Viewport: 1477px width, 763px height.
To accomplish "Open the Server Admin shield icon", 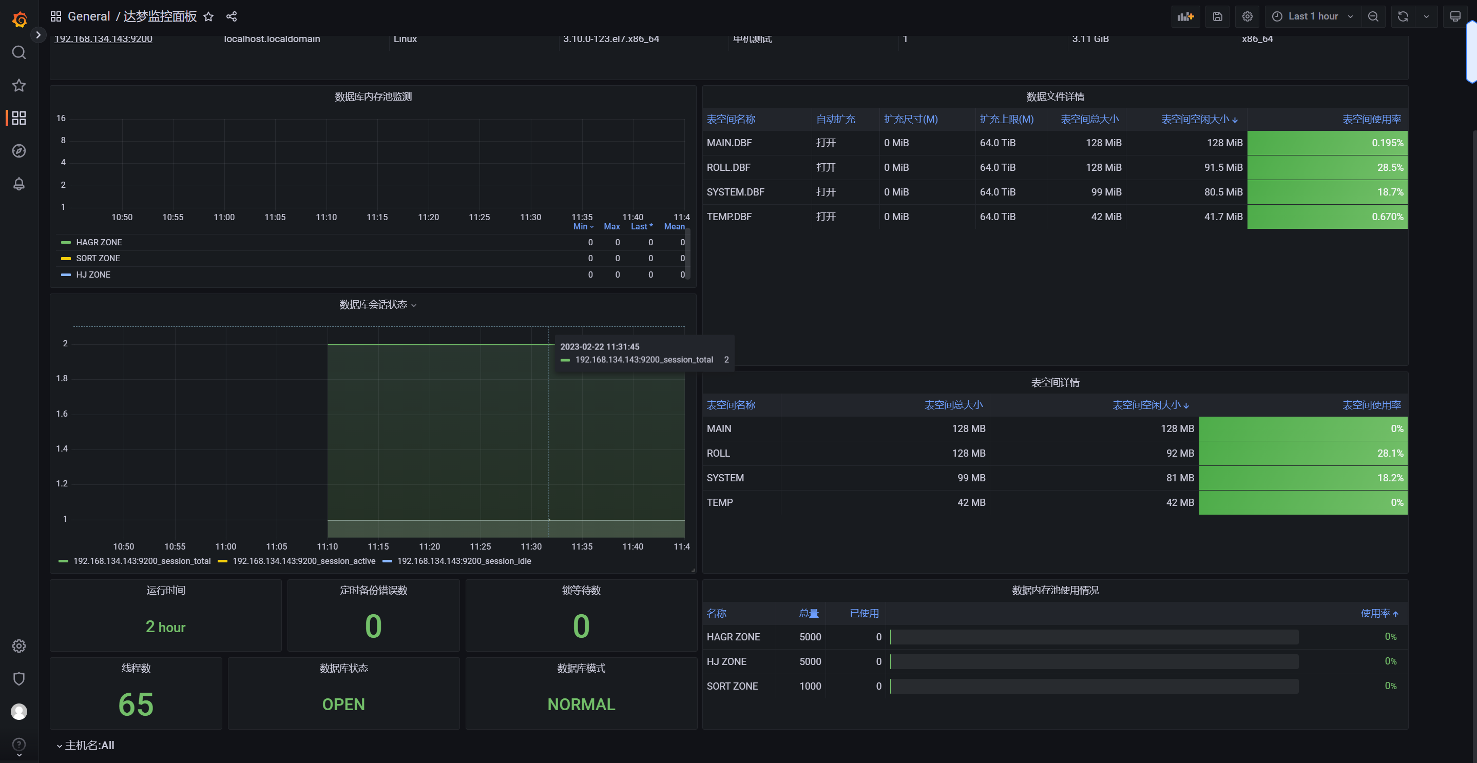I will coord(19,679).
